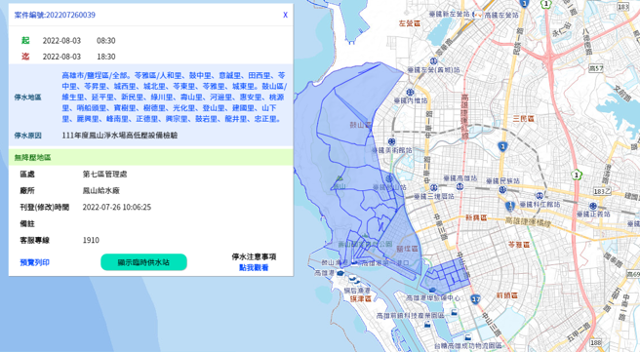
Task: Click the 臺鐵新左營站 station label
Action: coord(449,14)
